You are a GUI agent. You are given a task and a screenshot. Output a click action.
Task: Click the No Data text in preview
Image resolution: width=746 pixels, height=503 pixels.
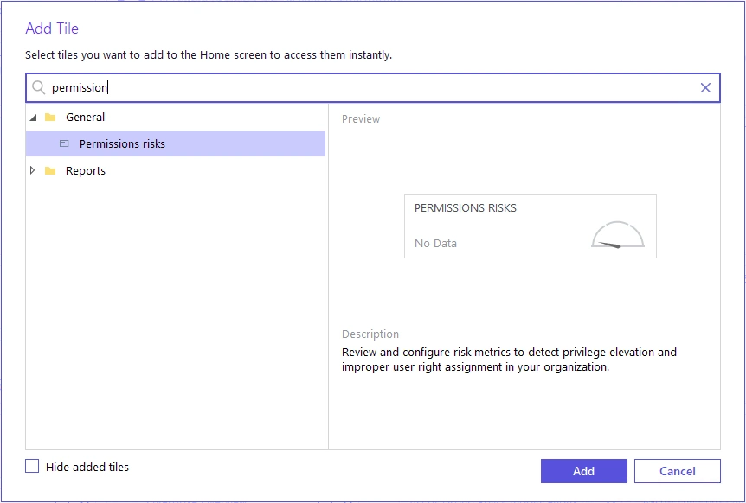pyautogui.click(x=435, y=244)
